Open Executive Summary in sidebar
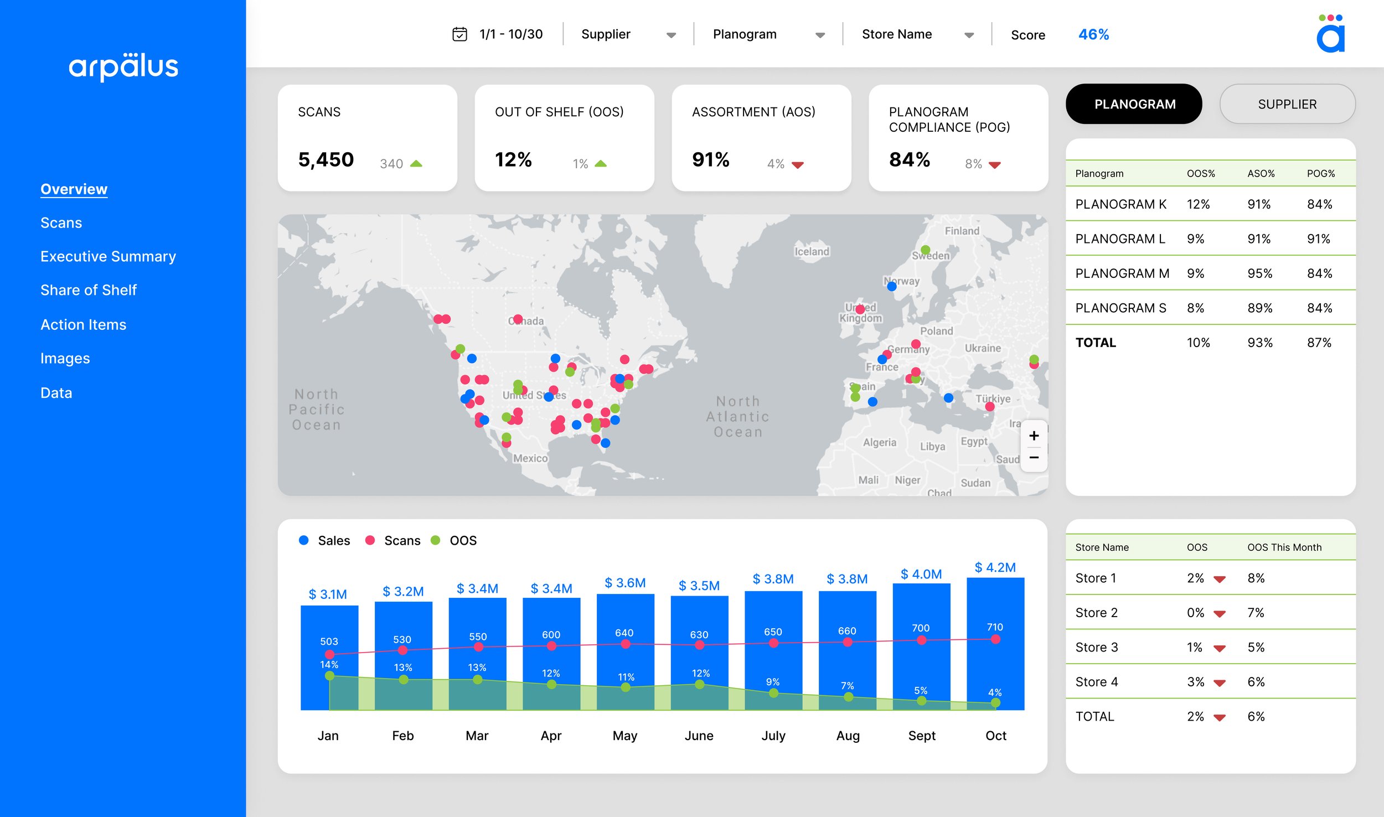This screenshot has height=817, width=1384. click(108, 256)
